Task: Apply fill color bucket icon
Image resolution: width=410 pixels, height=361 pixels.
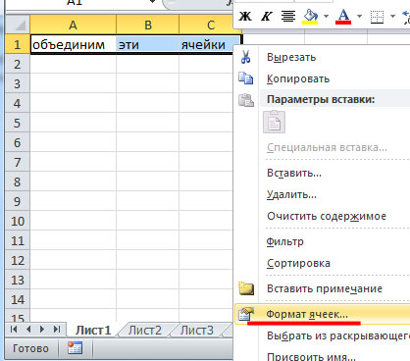Action: (310, 17)
